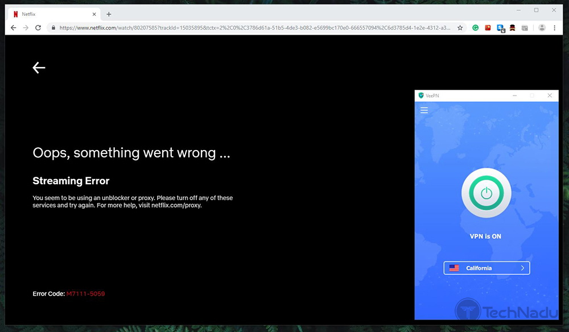
Task: Click the netflix.com/proxy help text
Action: (x=176, y=205)
